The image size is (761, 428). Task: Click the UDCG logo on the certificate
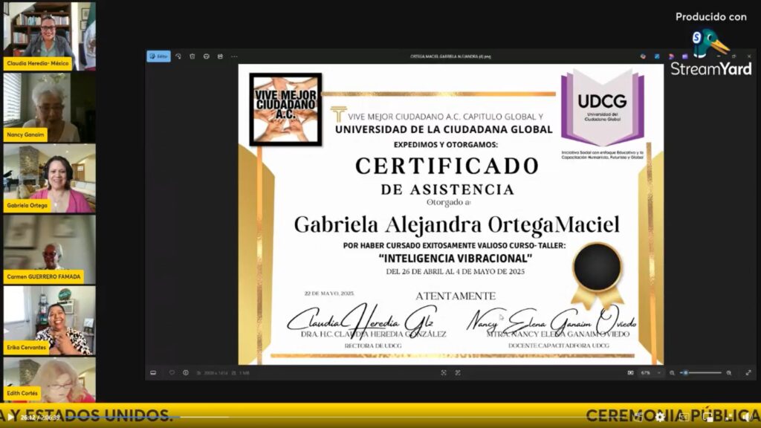tap(603, 108)
